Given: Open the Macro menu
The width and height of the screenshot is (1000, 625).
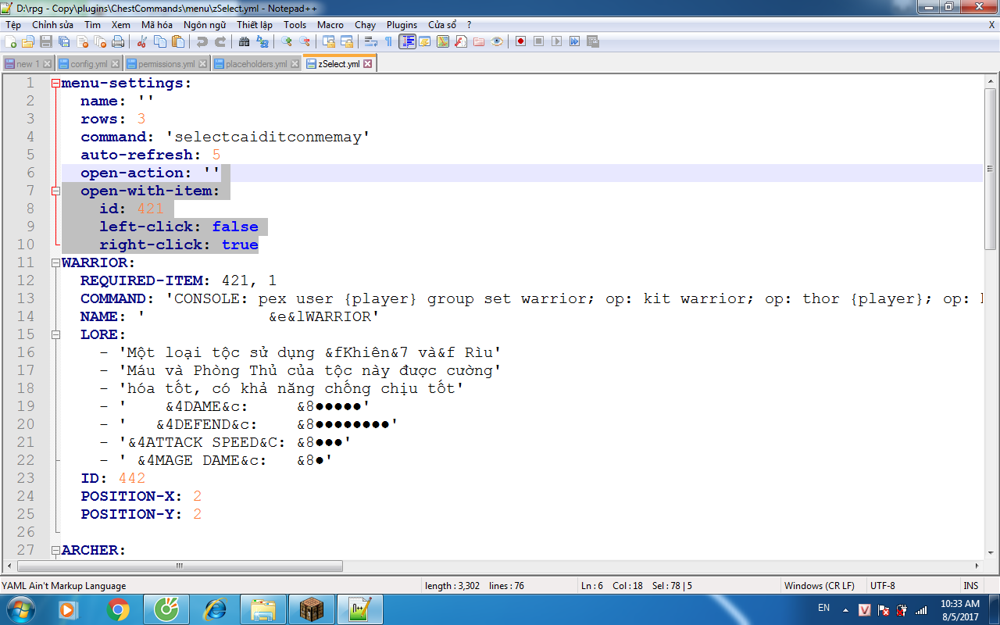Looking at the screenshot, I should pos(330,25).
